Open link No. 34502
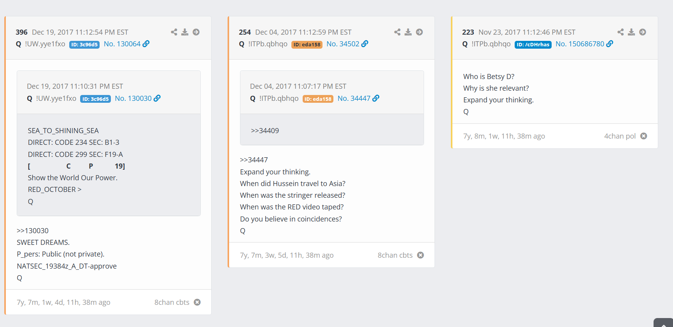The width and height of the screenshot is (673, 327). coord(343,44)
